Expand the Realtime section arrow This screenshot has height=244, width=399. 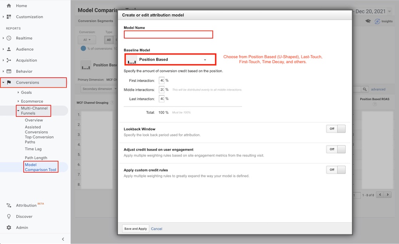click(3, 38)
